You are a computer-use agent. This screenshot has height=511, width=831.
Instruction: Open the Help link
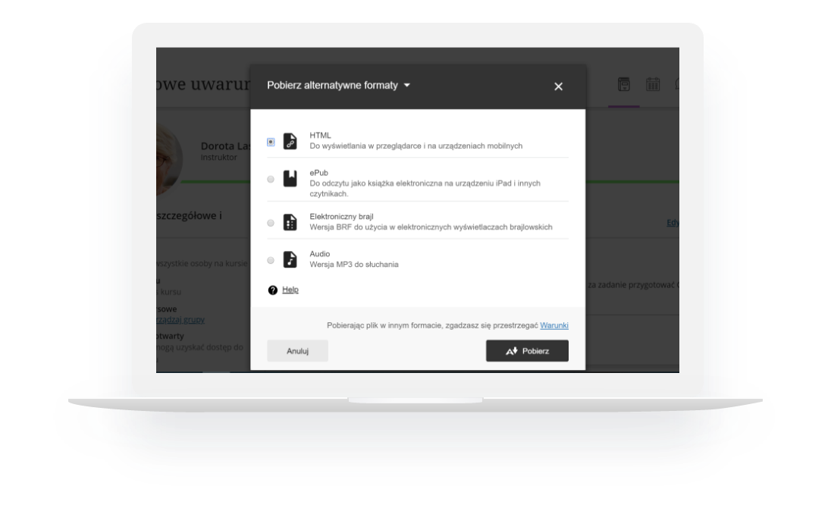click(290, 290)
